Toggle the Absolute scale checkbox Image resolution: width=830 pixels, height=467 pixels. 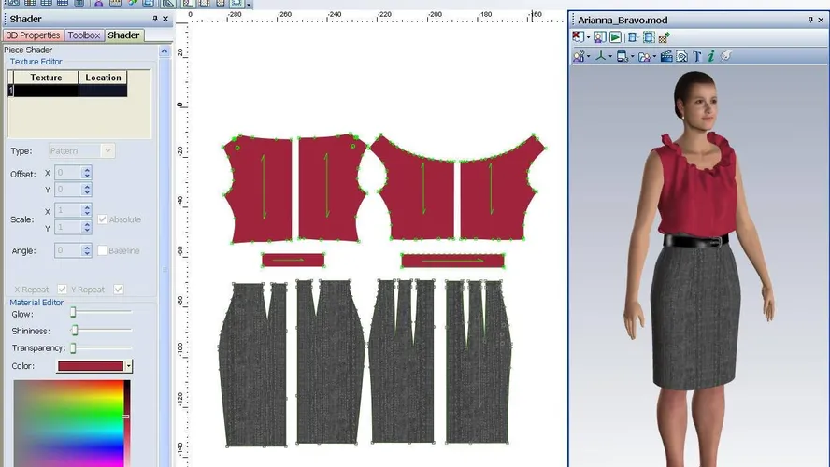(103, 219)
